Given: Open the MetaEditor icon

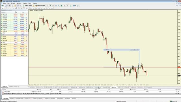Looking at the screenshot, I should point(34,6).
